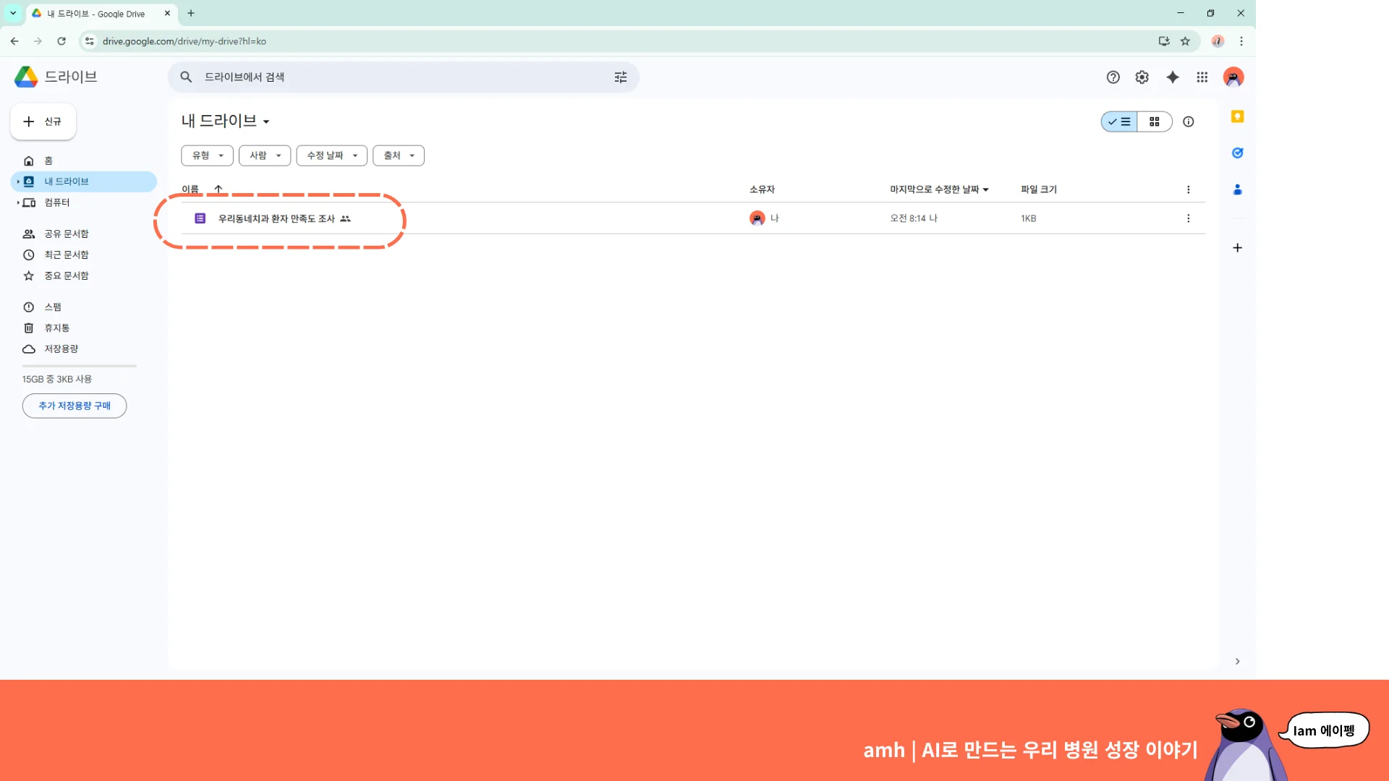Go to 공유 문서함 in sidebar

(x=66, y=234)
